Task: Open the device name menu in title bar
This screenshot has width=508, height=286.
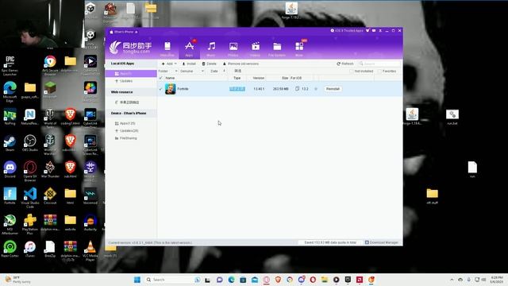Action: pos(124,32)
